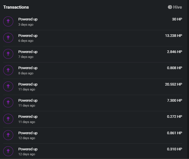Click the power-up icon for 0.310 HP transaction
The image size is (189, 159).
tap(8, 151)
